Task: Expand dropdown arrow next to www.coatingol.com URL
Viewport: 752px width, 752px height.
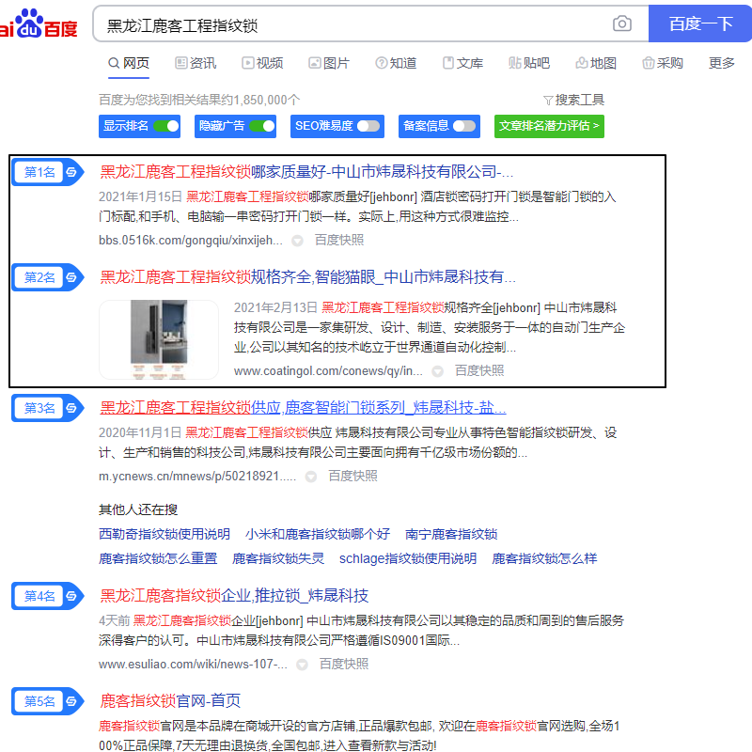Action: coord(437,371)
